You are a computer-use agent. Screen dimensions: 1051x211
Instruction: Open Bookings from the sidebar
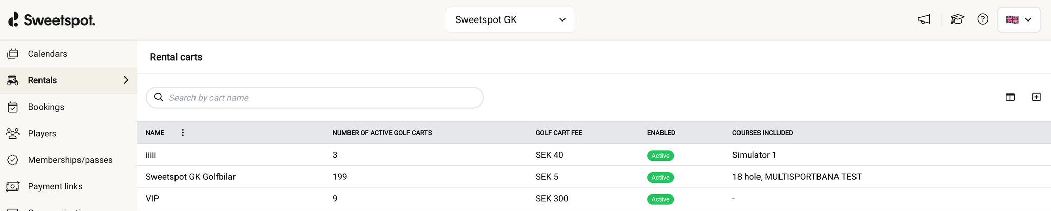[x=46, y=107]
